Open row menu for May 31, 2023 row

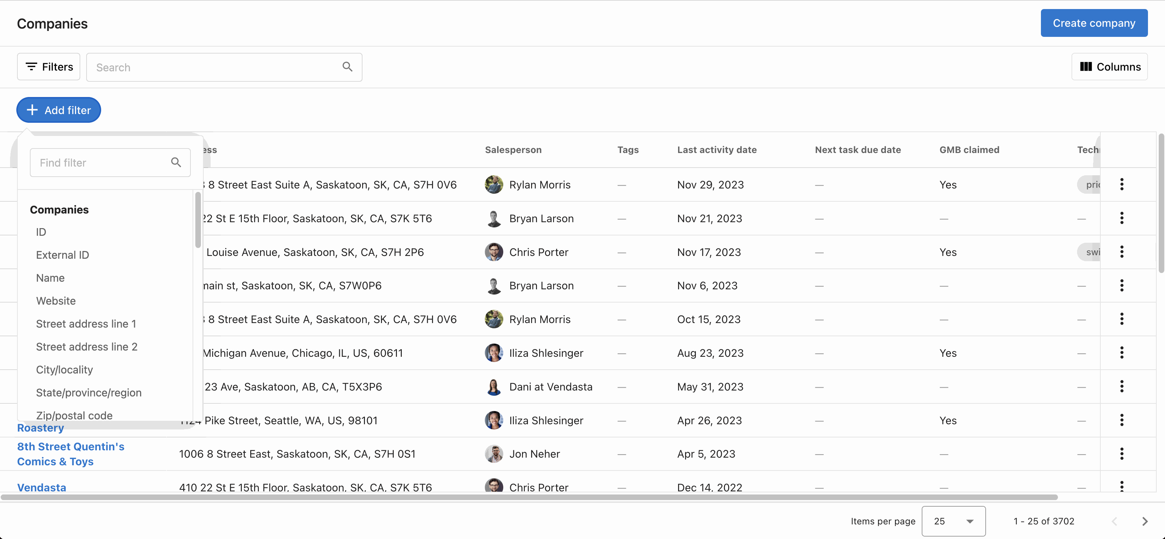click(1122, 387)
